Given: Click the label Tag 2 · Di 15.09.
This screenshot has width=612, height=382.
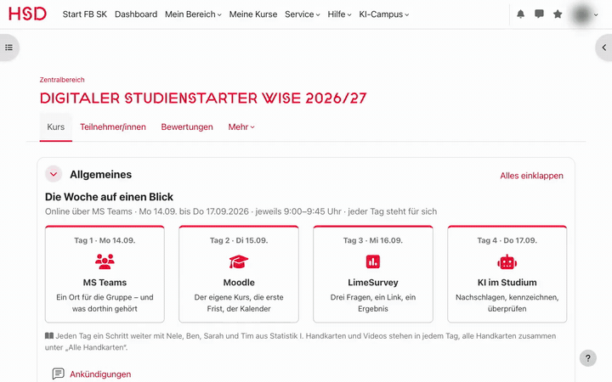Looking at the screenshot, I should click(239, 240).
